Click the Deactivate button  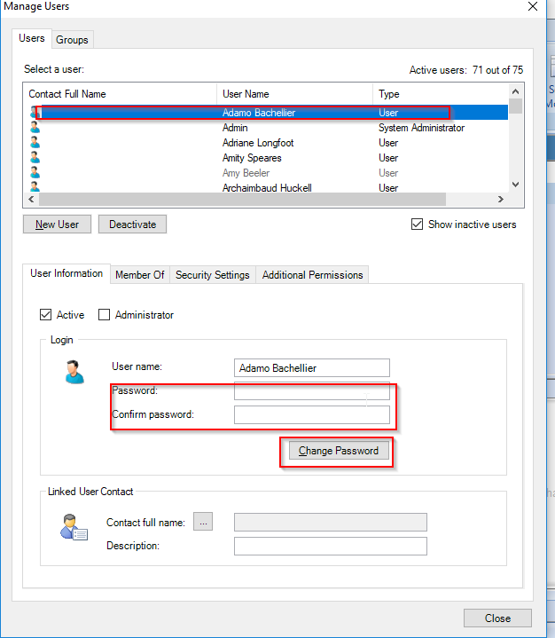point(133,224)
